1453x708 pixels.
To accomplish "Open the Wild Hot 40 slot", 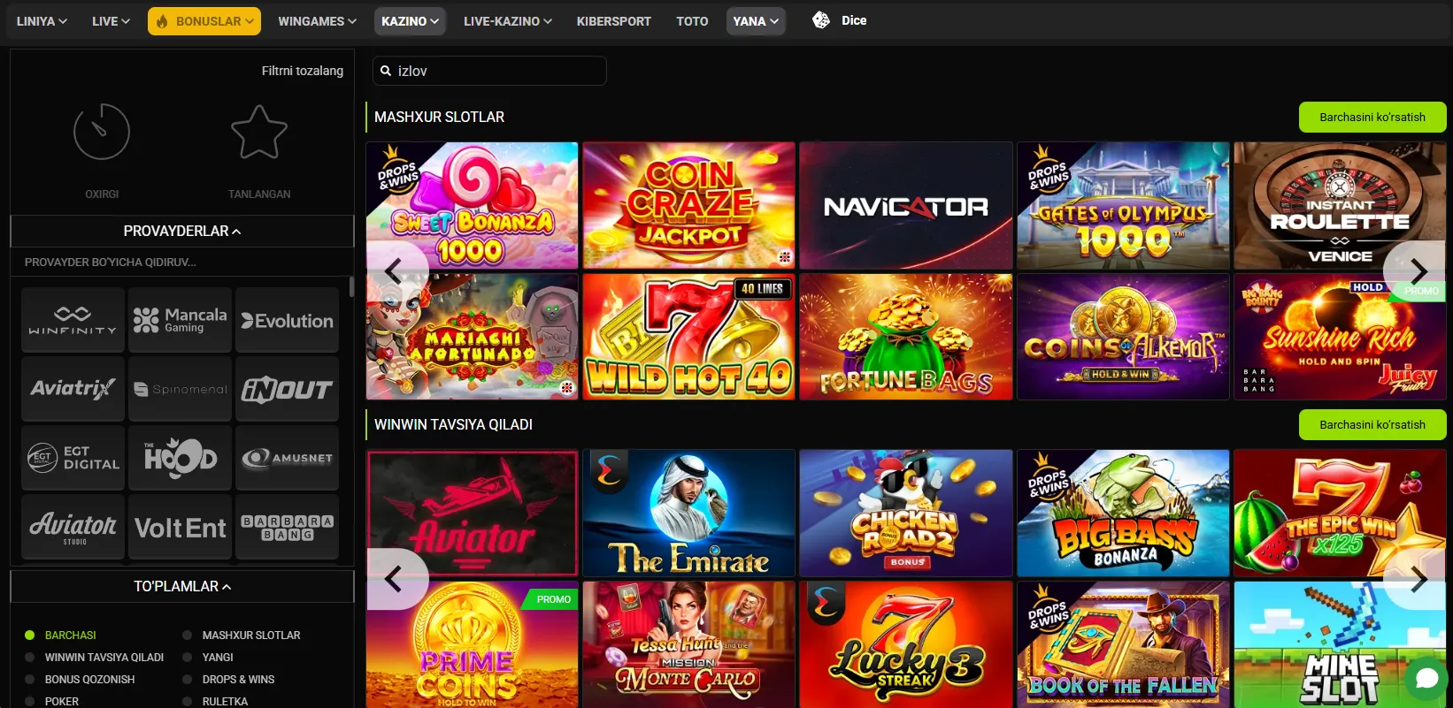I will click(x=689, y=337).
